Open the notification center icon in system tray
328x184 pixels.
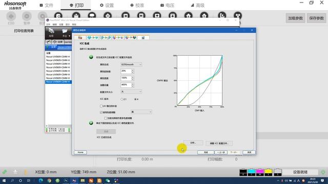pyautogui.click(x=322, y=180)
